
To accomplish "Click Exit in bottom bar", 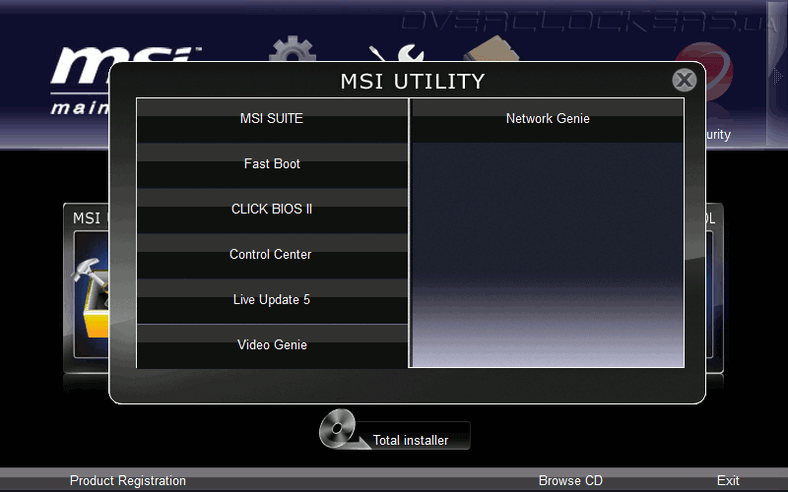I will pyautogui.click(x=728, y=480).
